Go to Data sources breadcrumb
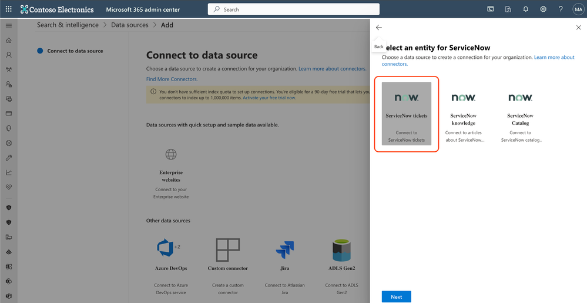This screenshot has width=587, height=303. point(130,25)
